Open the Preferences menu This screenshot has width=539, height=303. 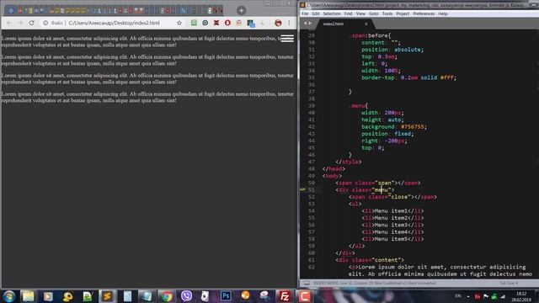[x=424, y=13]
